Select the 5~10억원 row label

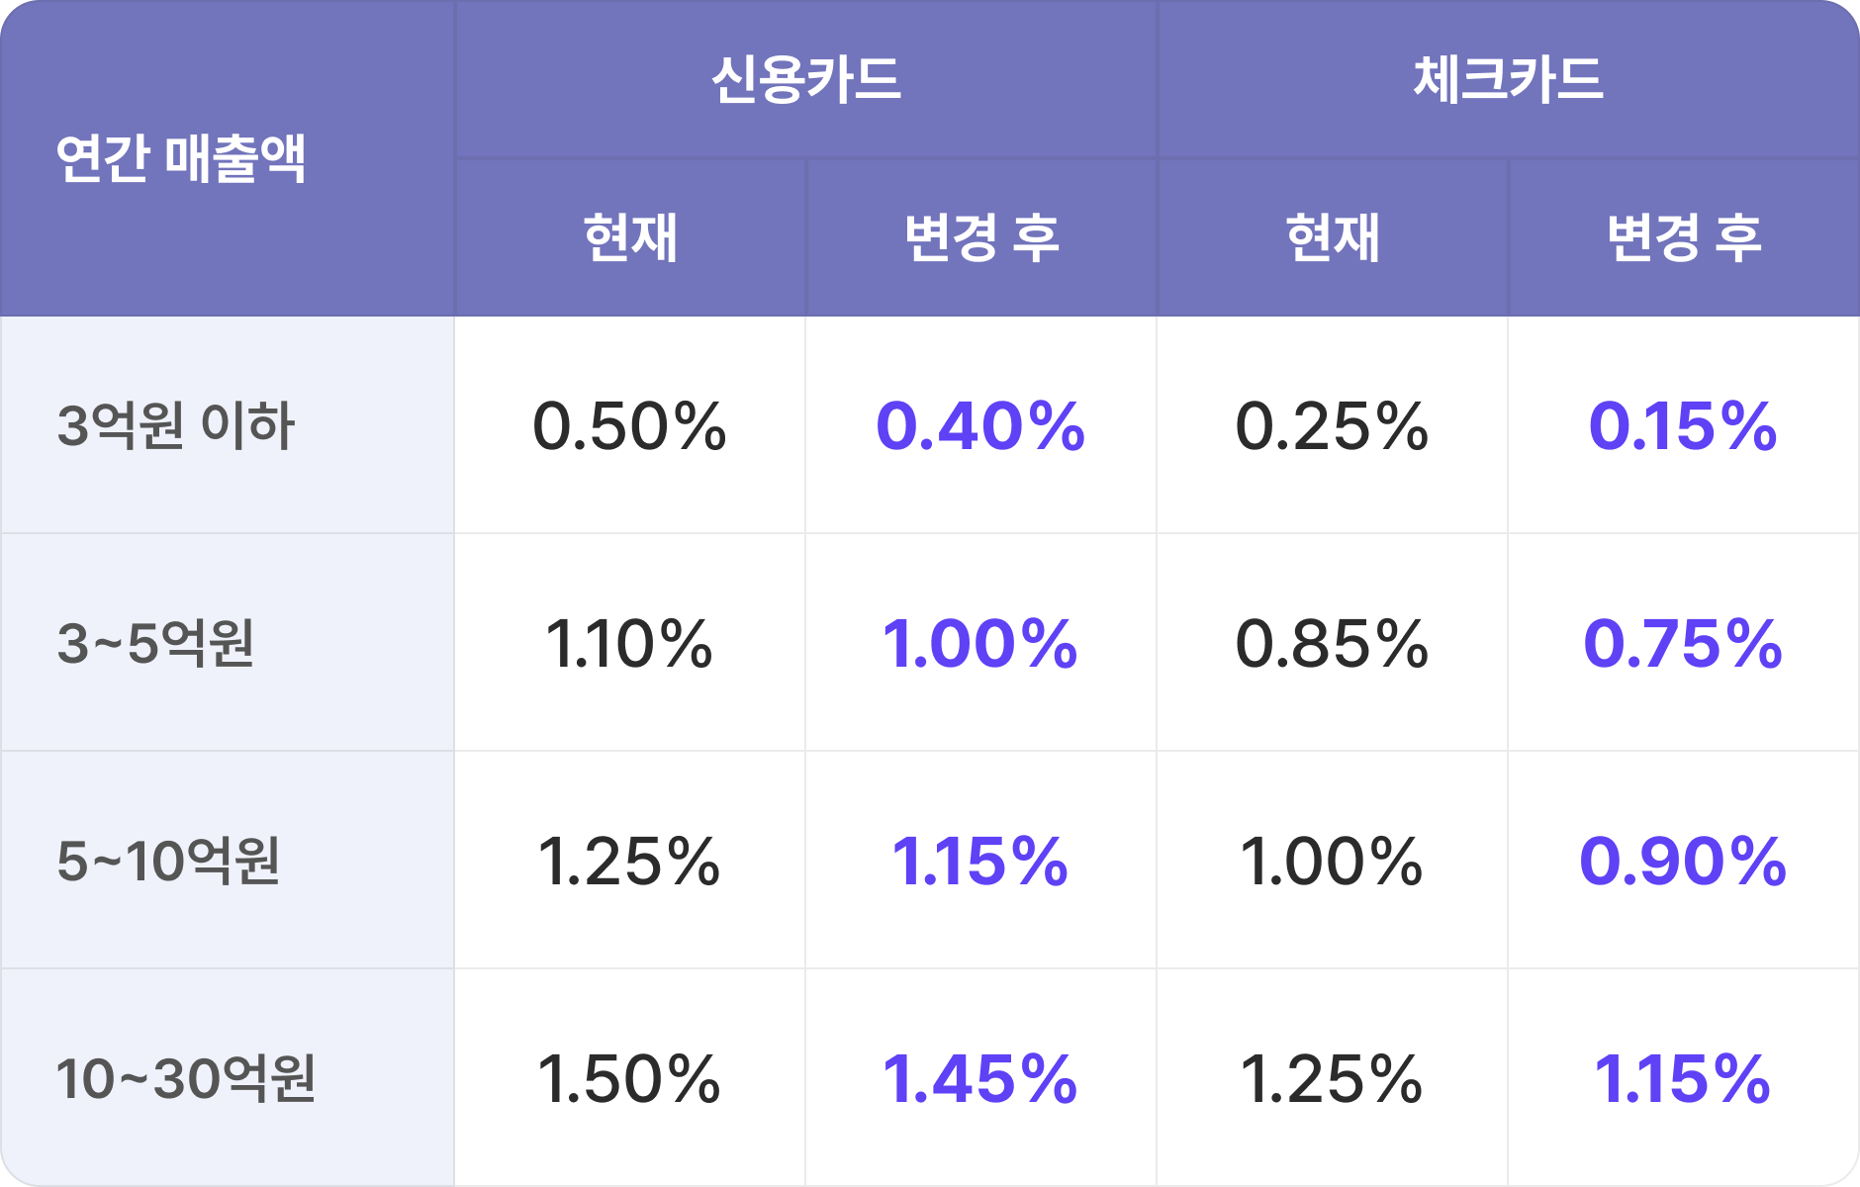click(168, 861)
